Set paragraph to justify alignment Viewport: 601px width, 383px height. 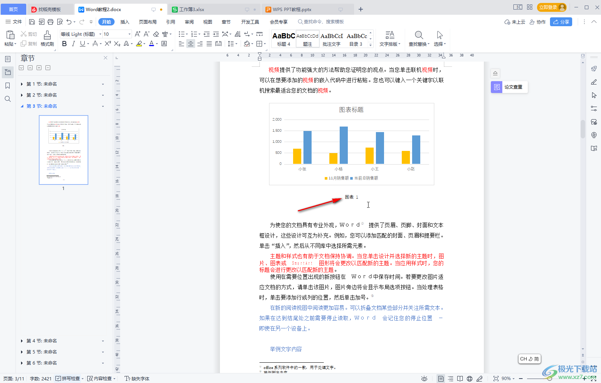click(x=209, y=44)
